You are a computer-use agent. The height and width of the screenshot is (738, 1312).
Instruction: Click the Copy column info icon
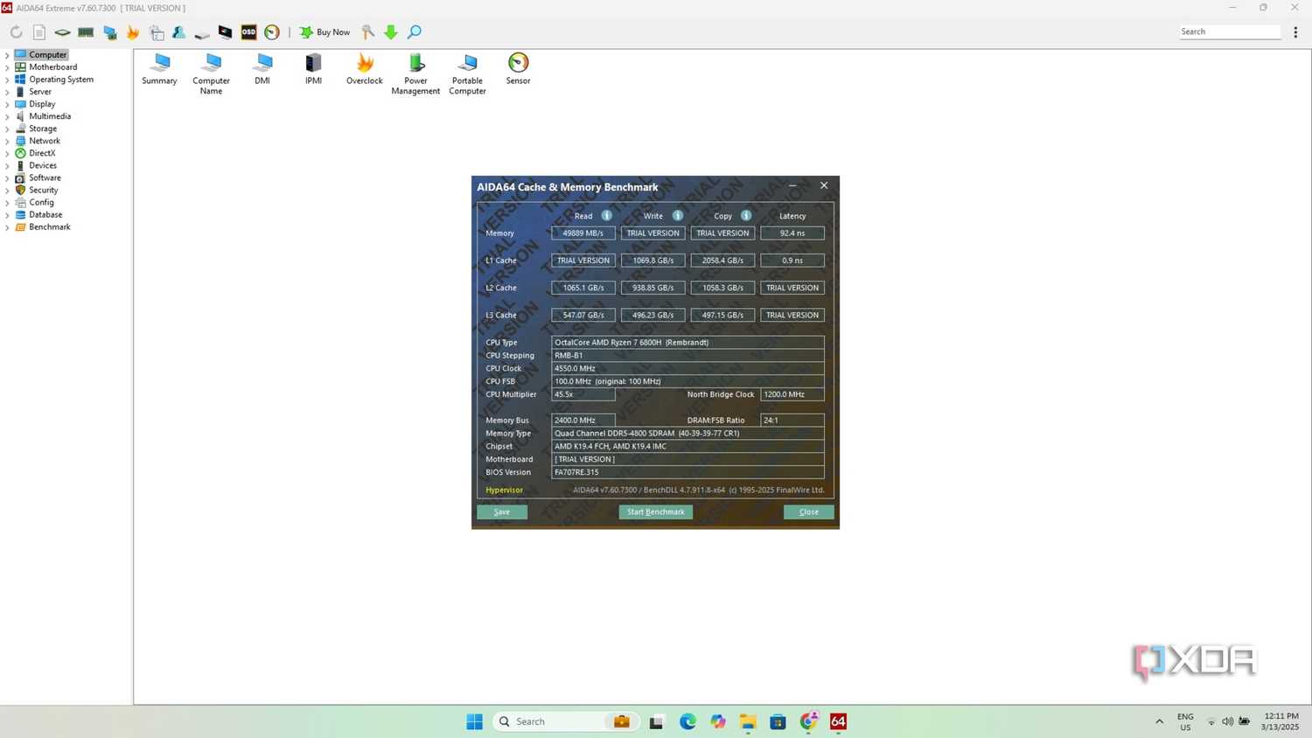[746, 216]
